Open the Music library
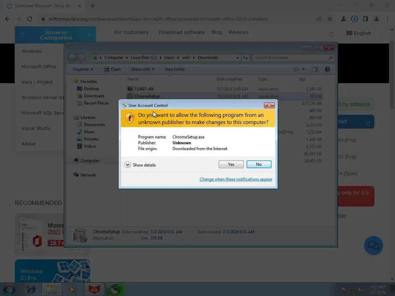The image size is (395, 296). point(89,132)
